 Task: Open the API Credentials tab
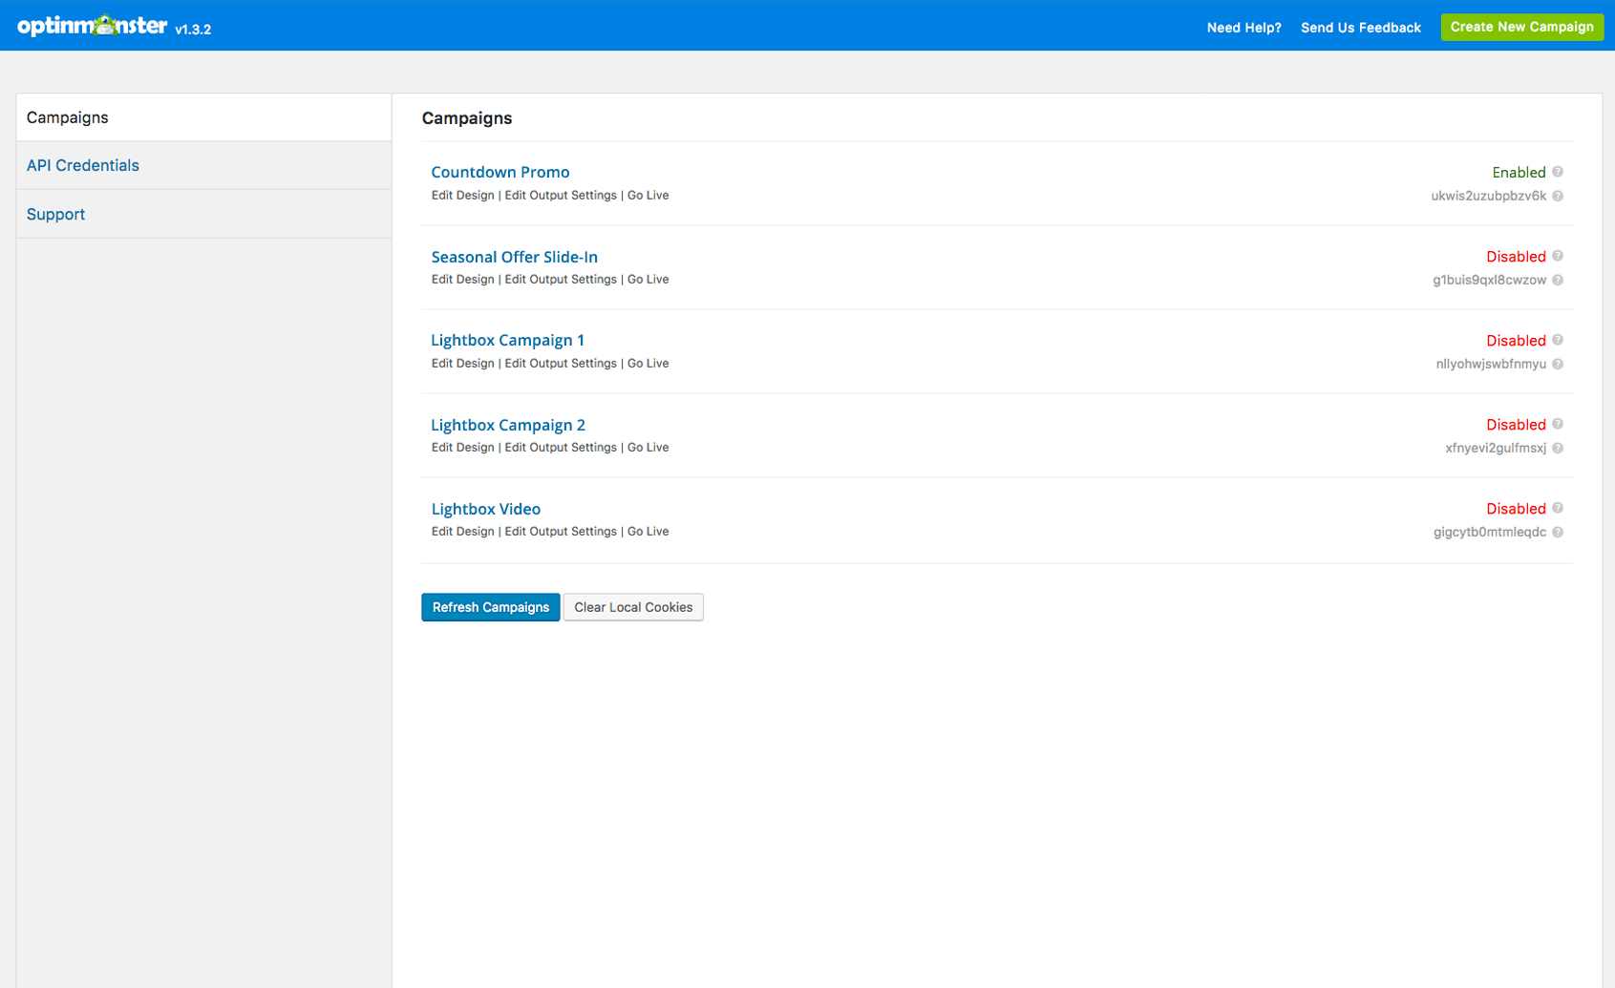tap(83, 165)
